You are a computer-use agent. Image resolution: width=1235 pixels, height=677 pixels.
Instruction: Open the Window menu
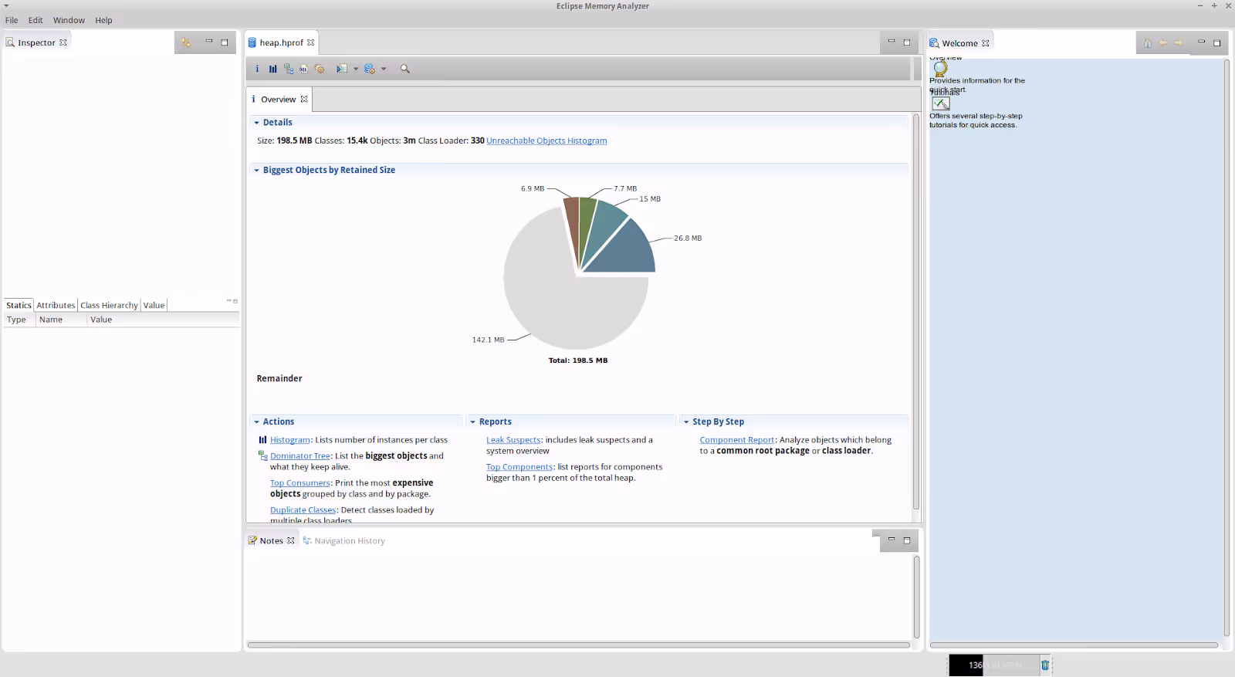coord(69,20)
